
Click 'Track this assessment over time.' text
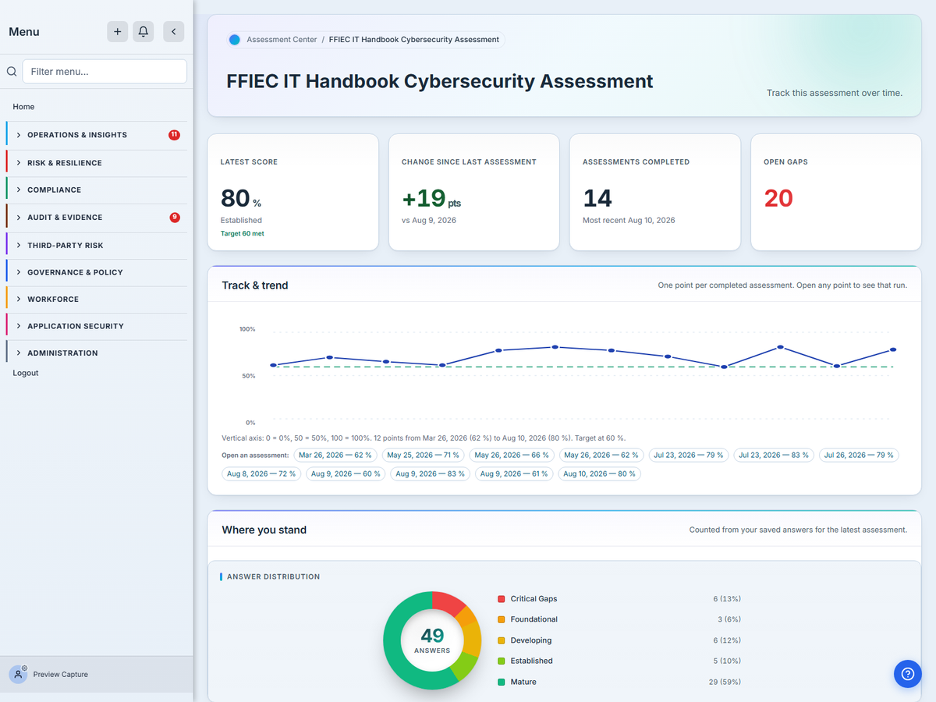click(835, 93)
